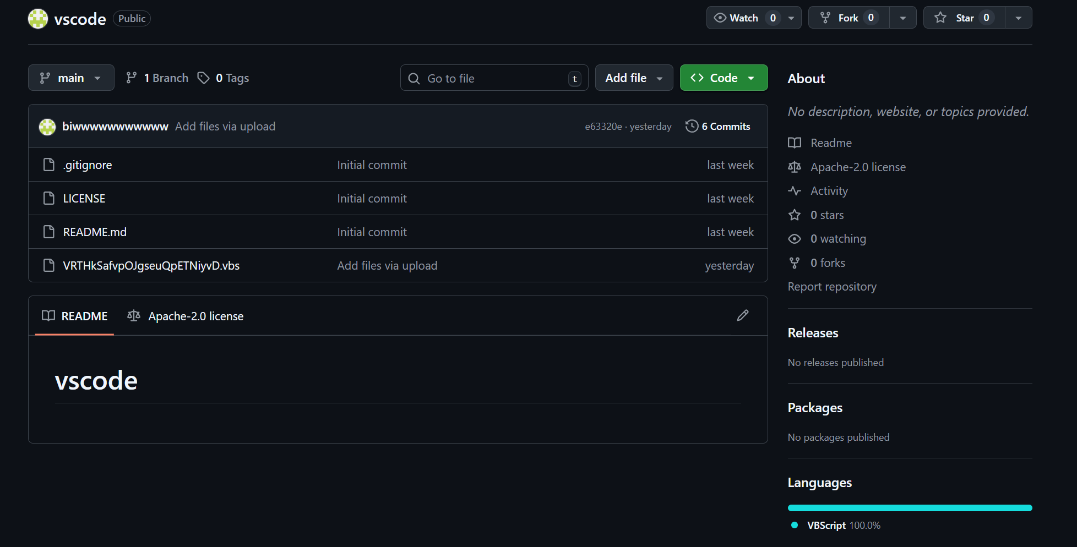Click the pencil icon to edit README

tap(743, 315)
